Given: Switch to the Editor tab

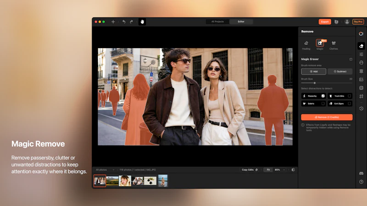Looking at the screenshot, I should coord(241,22).
